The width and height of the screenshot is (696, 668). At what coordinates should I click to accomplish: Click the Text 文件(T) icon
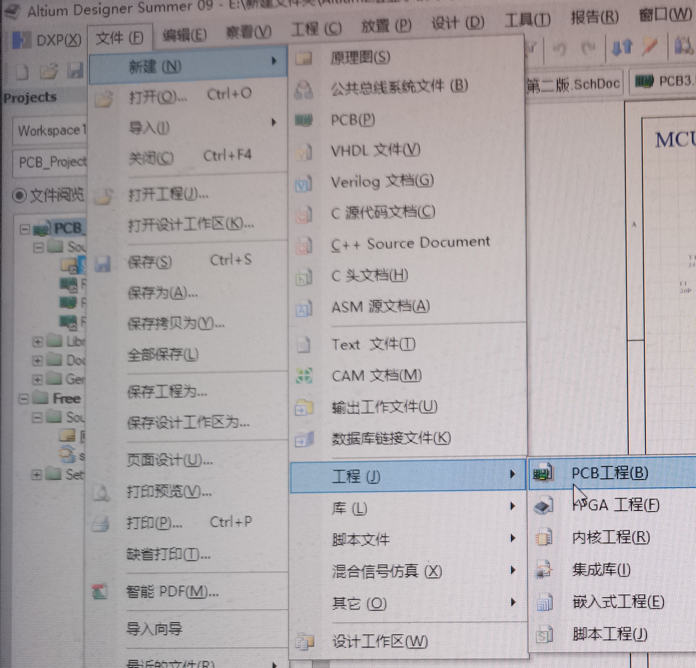(x=303, y=345)
